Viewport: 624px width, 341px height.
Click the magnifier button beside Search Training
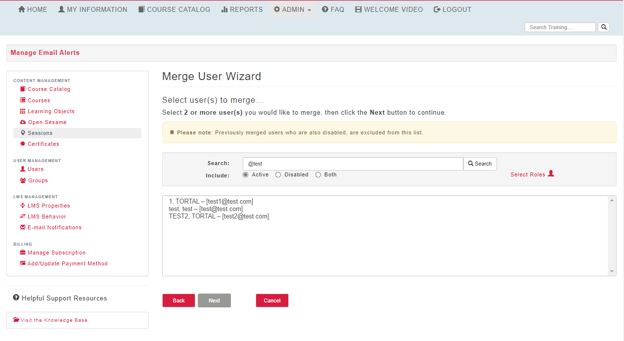pos(604,27)
